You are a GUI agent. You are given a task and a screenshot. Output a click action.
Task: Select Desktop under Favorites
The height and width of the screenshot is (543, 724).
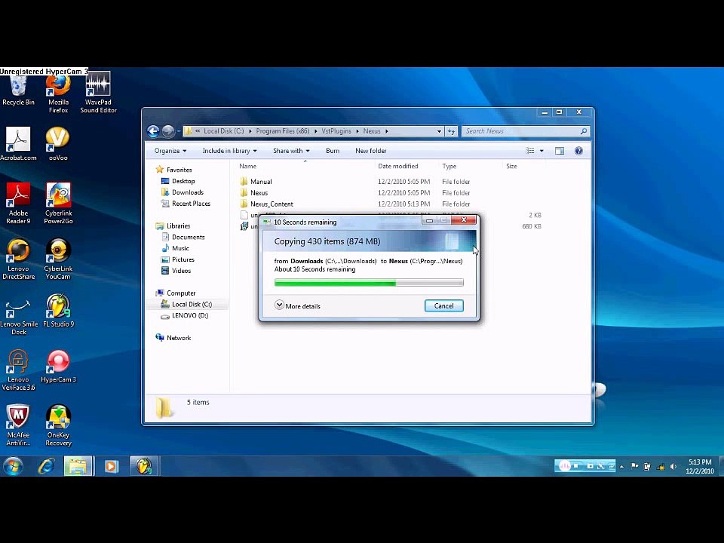pyautogui.click(x=178, y=181)
